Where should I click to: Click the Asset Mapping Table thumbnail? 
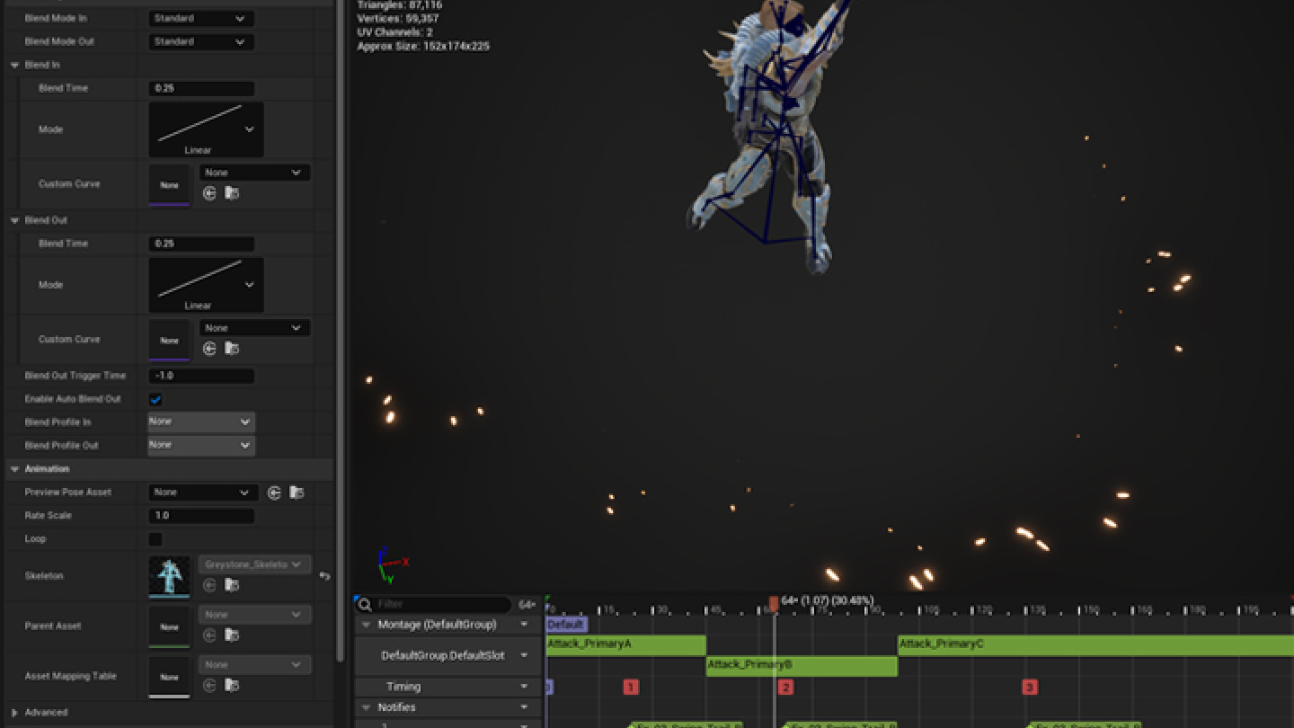(x=169, y=678)
